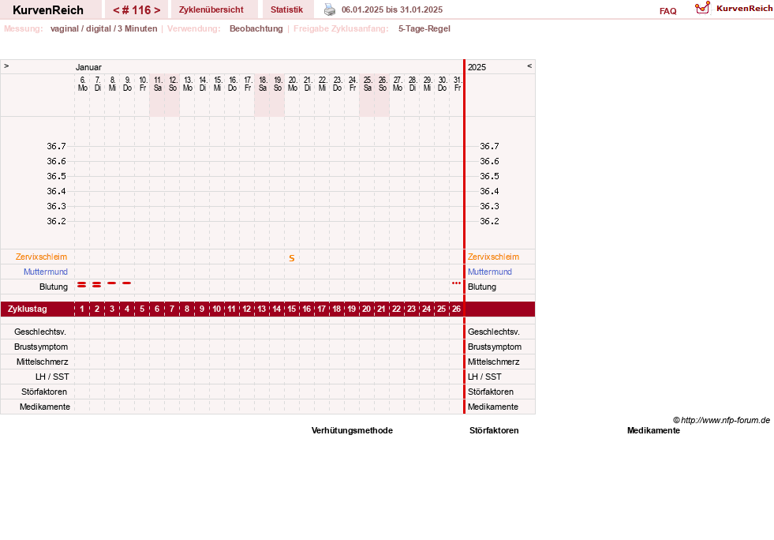Click the Zyklustag header label
This screenshot has width=774, height=540.
[x=27, y=309]
